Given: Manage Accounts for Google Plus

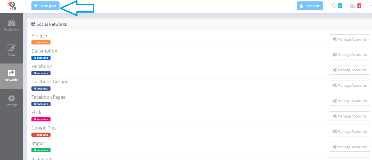Looking at the screenshot, I should pos(349,132).
